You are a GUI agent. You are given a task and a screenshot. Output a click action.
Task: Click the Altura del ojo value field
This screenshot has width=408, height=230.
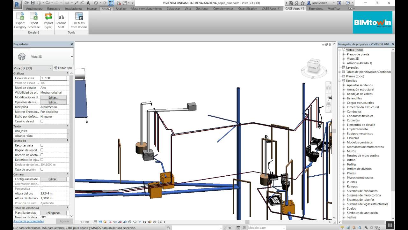[x=53, y=194]
